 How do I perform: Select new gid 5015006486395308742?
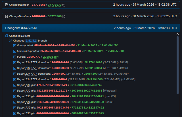[86, 85]
